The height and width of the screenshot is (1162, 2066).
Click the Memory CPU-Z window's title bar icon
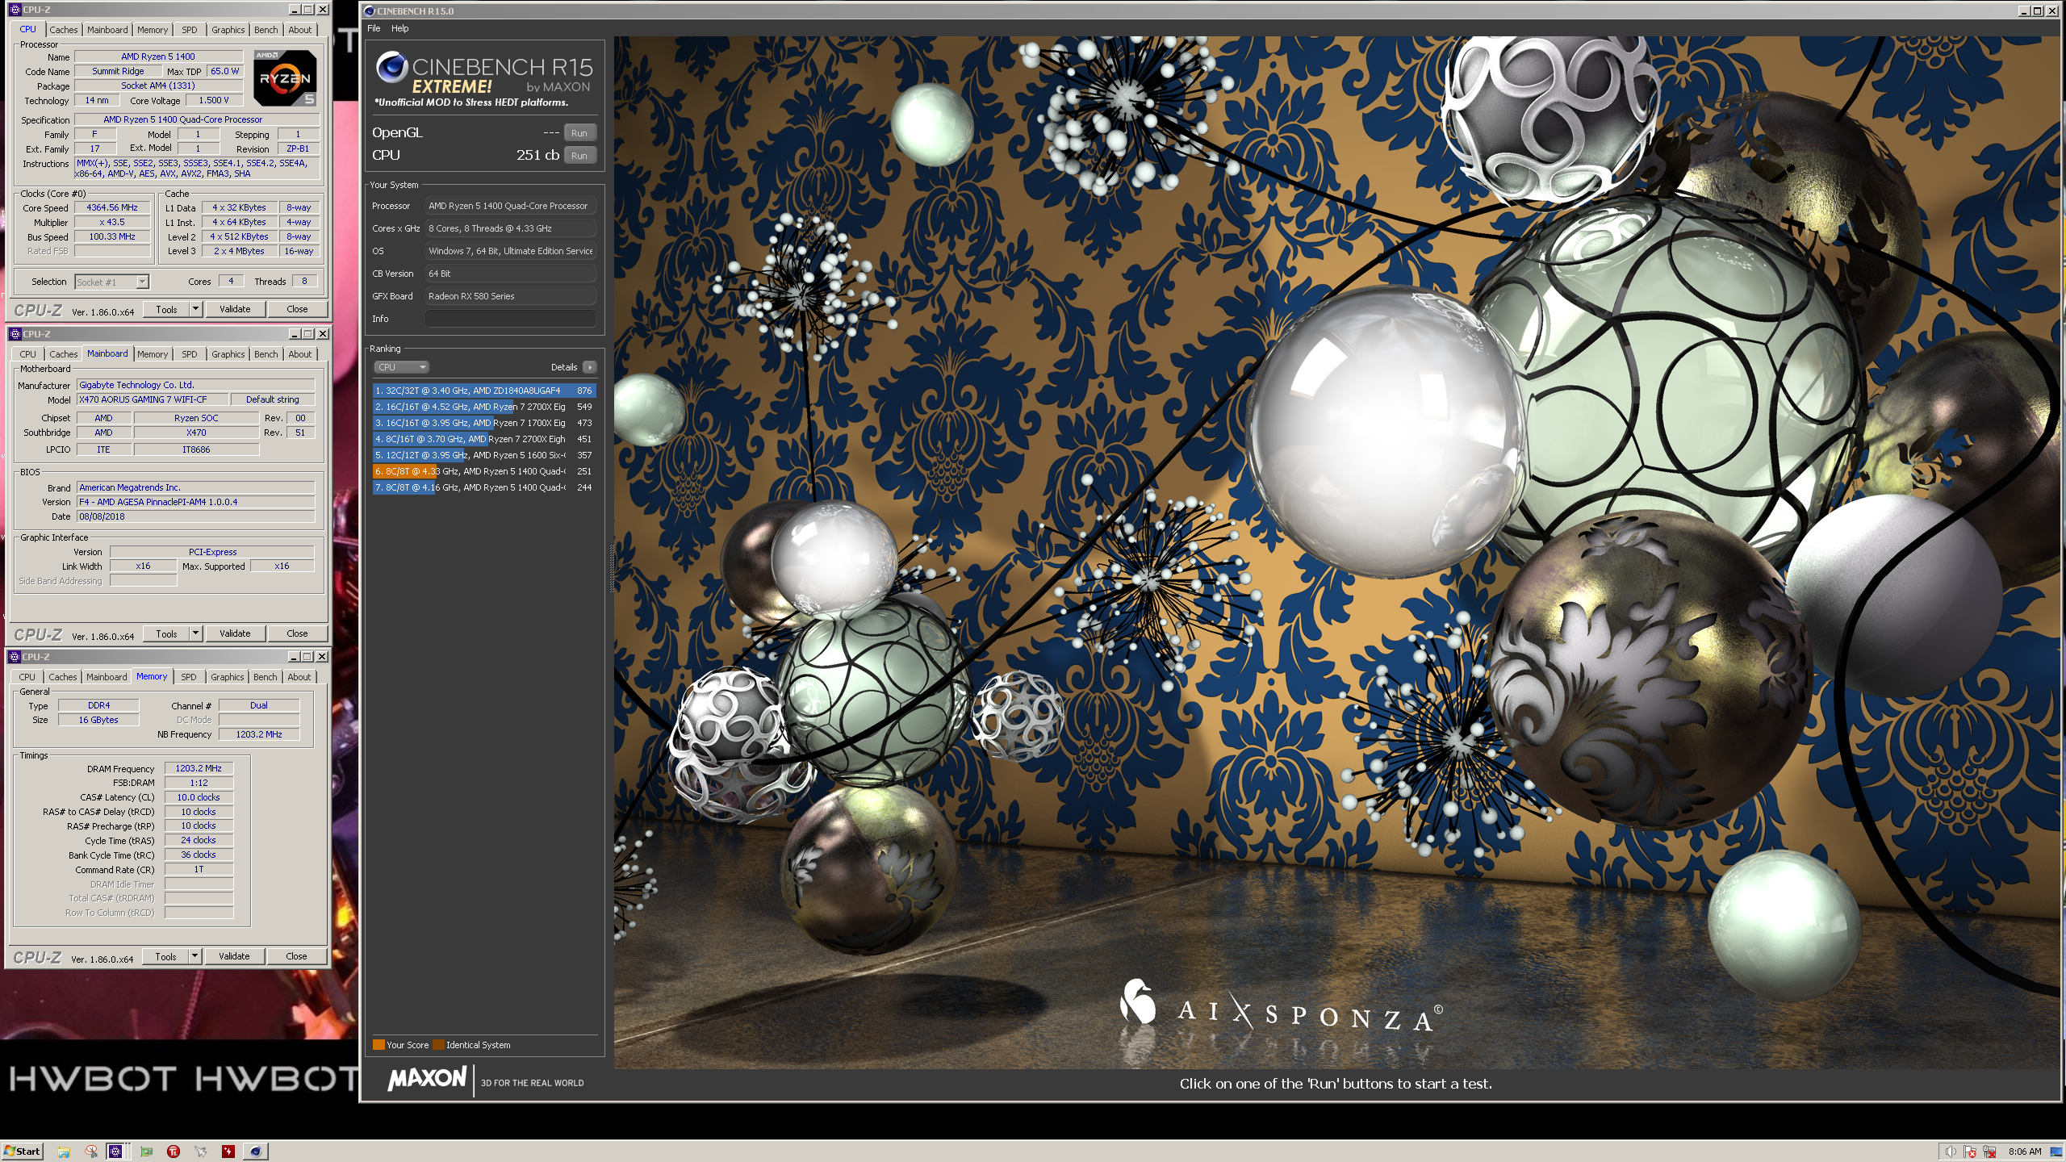click(15, 657)
